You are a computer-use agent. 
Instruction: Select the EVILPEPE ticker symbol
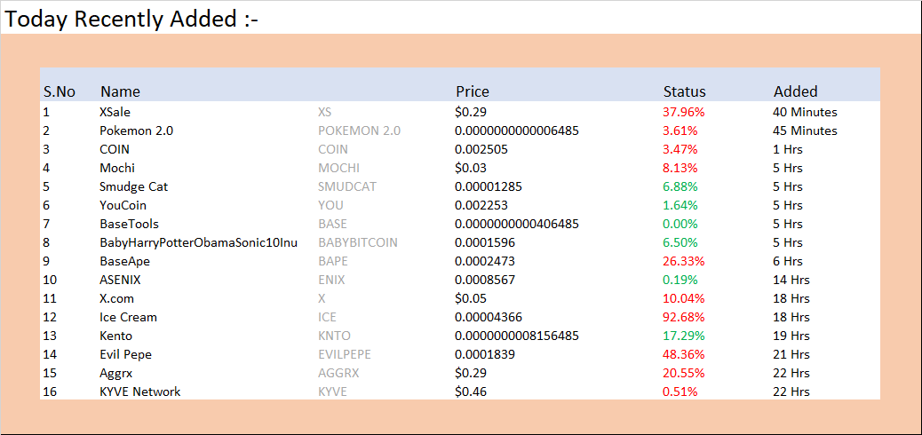[x=345, y=354]
